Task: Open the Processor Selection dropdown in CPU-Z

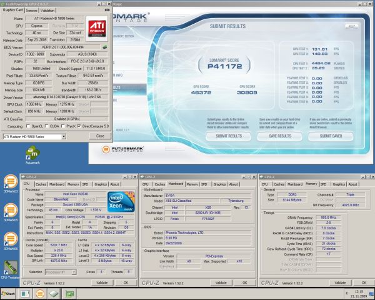Action: coord(61,272)
